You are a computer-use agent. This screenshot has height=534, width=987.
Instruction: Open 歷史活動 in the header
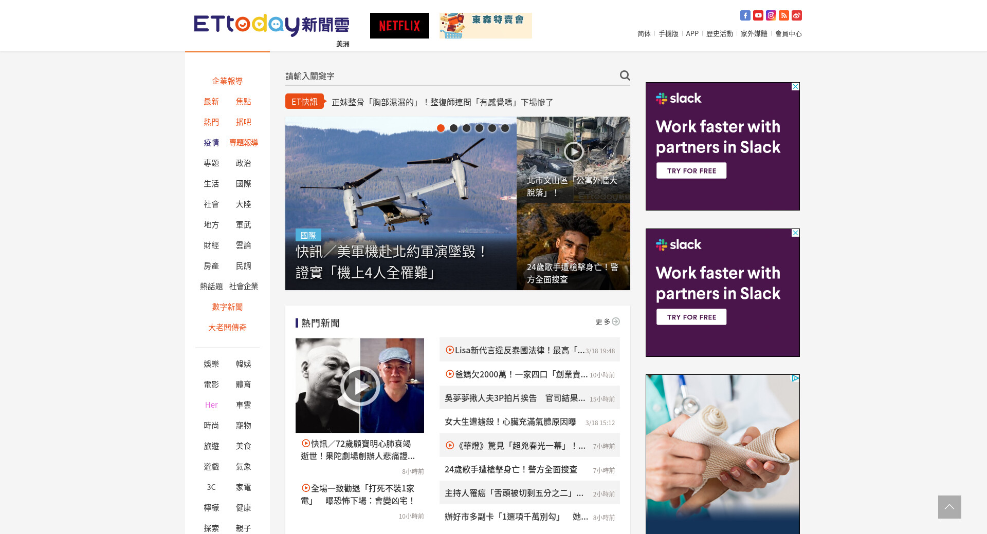click(720, 34)
